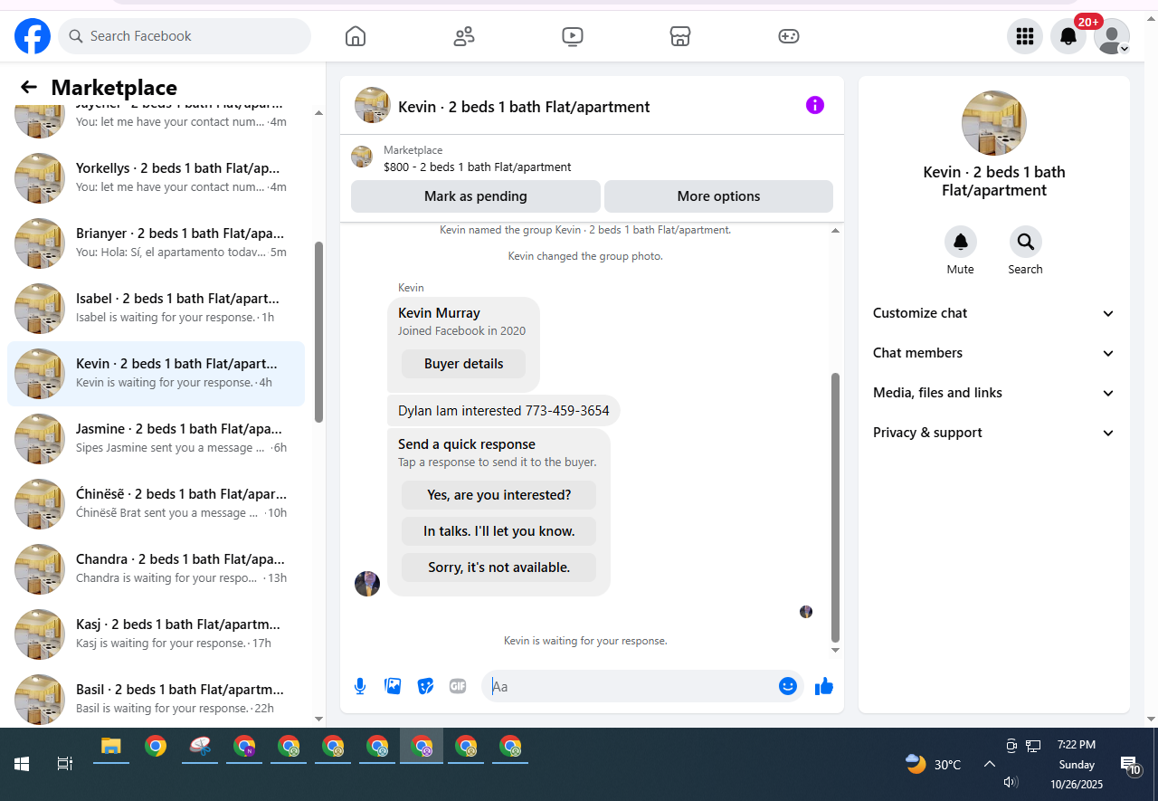Open the purple conversation information icon
Viewport: 1158px width, 801px height.
tap(815, 105)
